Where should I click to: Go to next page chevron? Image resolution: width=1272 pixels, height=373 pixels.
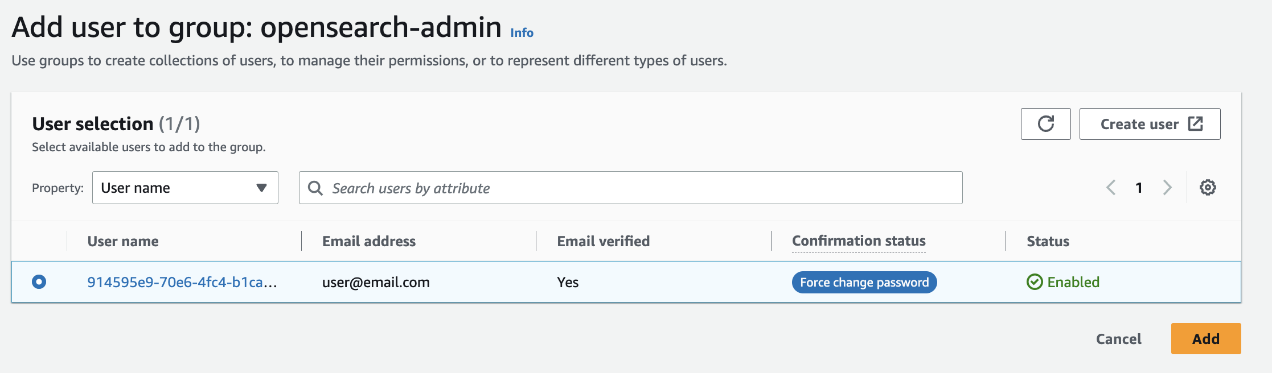[x=1167, y=188]
